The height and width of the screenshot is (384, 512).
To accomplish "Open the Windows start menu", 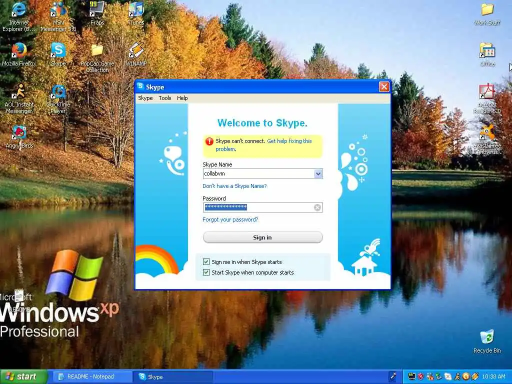I will pos(23,377).
